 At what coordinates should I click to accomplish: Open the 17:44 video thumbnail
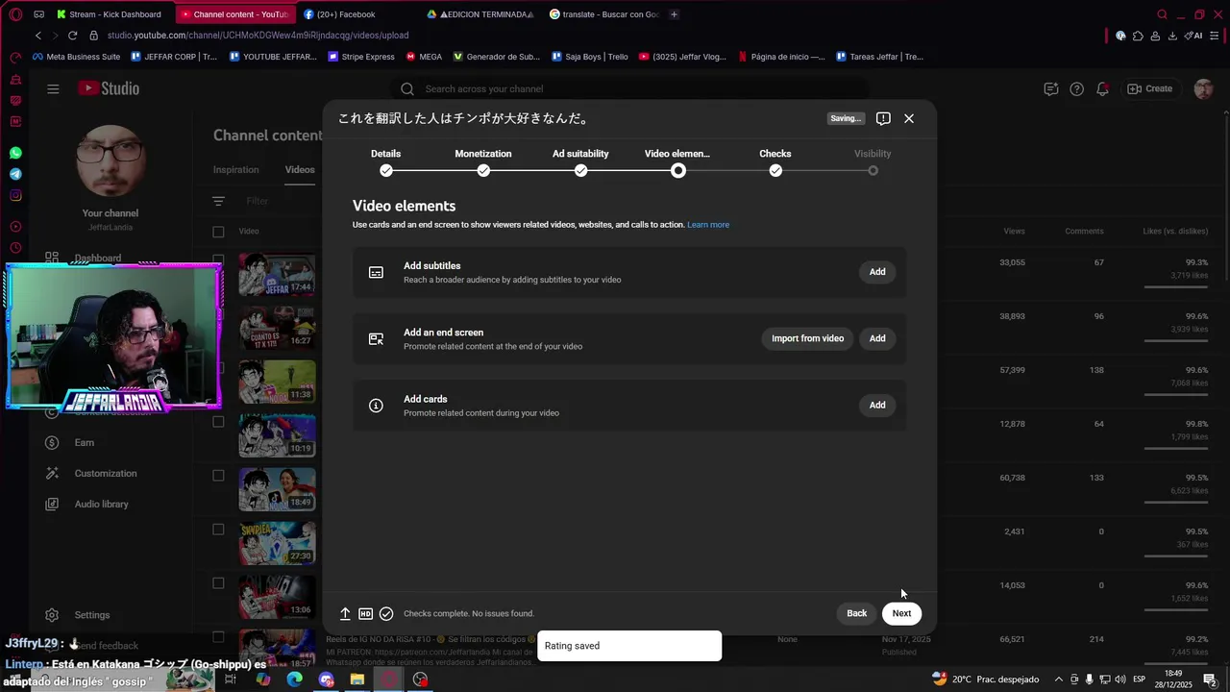[277, 274]
